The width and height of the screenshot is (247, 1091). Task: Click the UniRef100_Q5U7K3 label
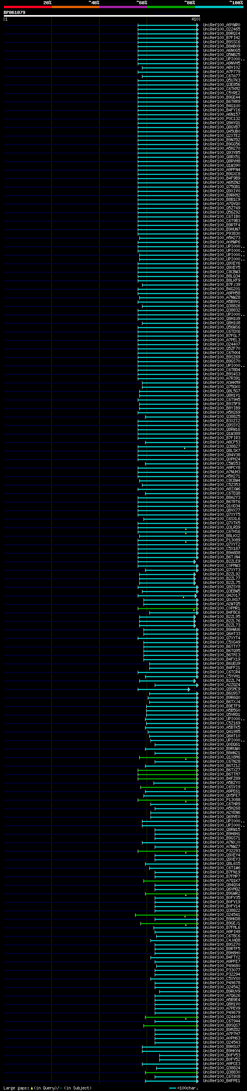222,80
